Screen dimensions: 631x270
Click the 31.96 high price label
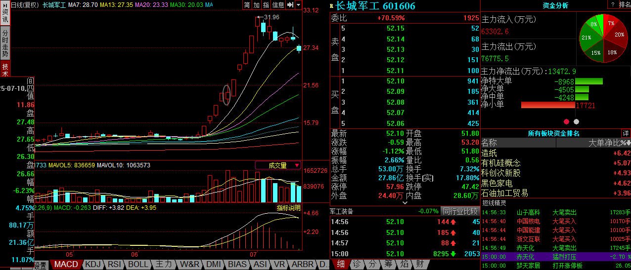(x=272, y=17)
